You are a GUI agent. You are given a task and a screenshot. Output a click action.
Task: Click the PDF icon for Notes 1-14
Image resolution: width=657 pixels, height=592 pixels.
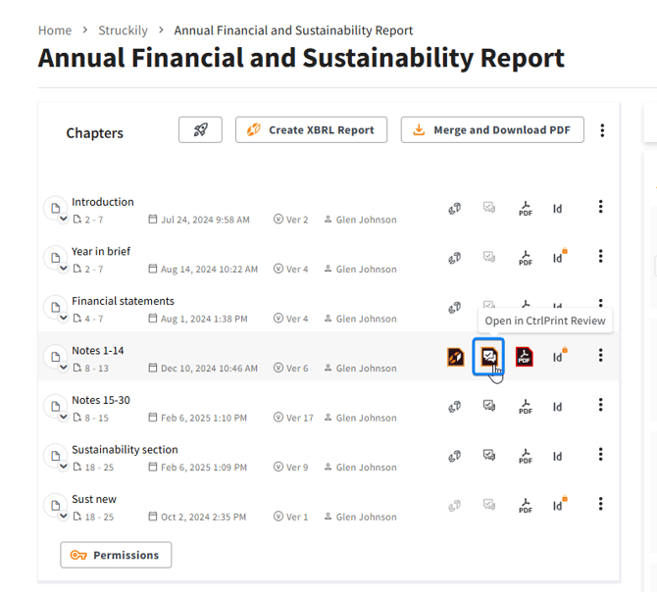(x=525, y=357)
